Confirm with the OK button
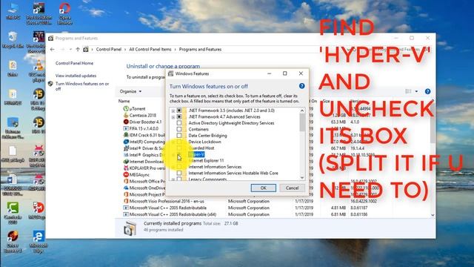The height and width of the screenshot is (267, 474). (264, 188)
